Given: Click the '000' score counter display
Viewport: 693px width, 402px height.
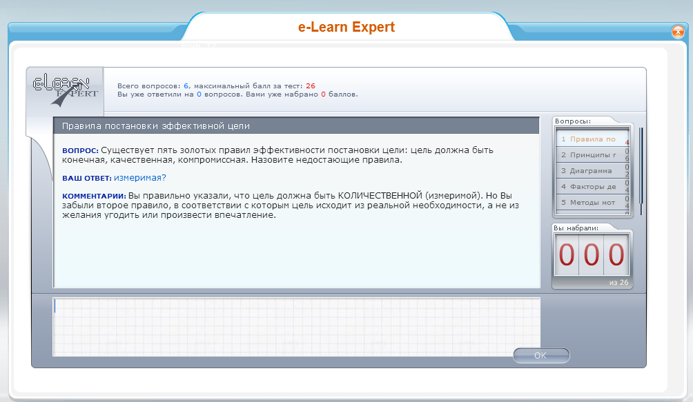Looking at the screenshot, I should click(x=592, y=255).
